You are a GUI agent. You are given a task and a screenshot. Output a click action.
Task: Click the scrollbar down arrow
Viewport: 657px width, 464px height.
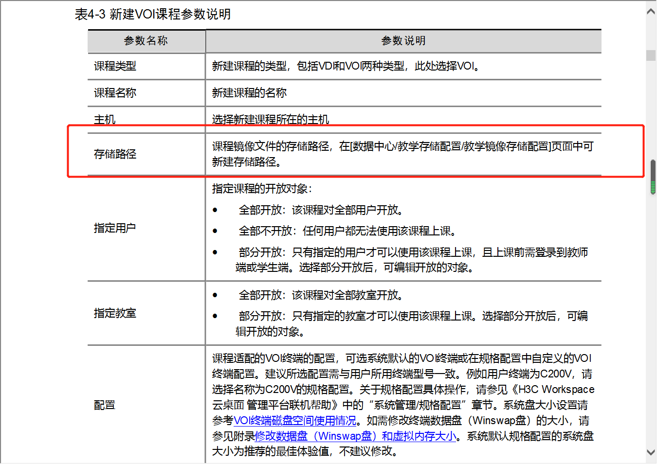[651, 452]
